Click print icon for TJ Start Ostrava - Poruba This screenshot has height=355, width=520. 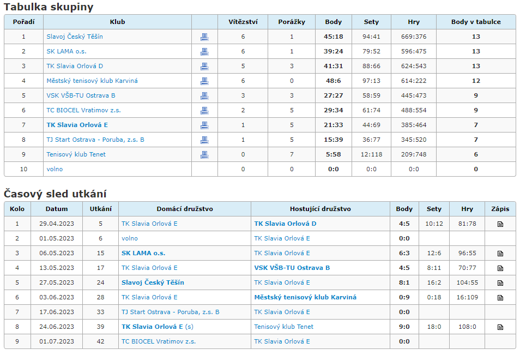tap(204, 140)
